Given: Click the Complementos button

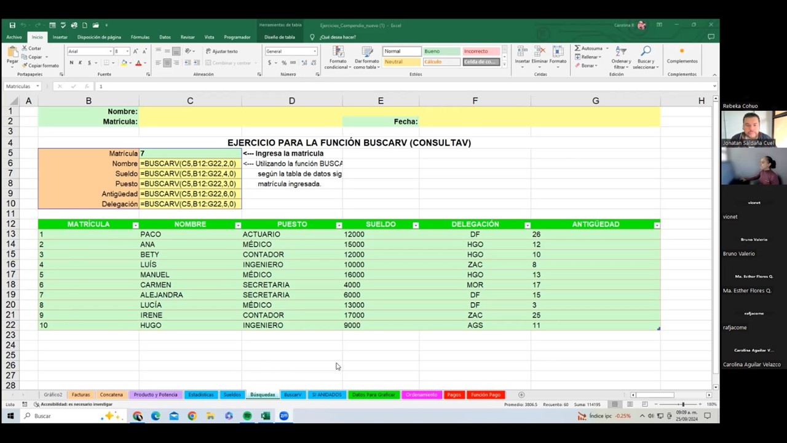Looking at the screenshot, I should (682, 56).
